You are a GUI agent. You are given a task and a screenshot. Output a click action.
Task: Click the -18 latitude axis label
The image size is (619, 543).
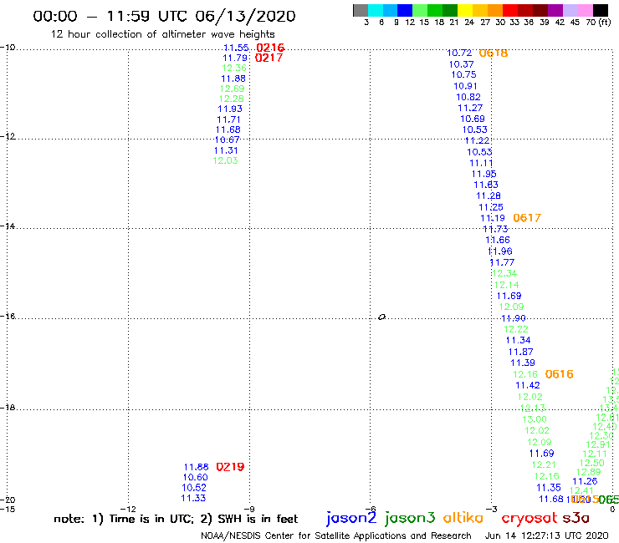coord(8,408)
